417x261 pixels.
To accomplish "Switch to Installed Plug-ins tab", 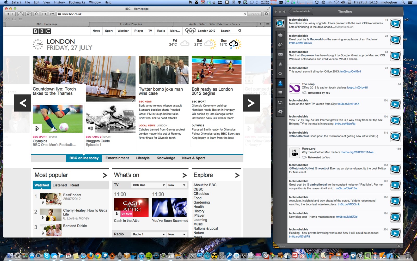I will click(131, 24).
